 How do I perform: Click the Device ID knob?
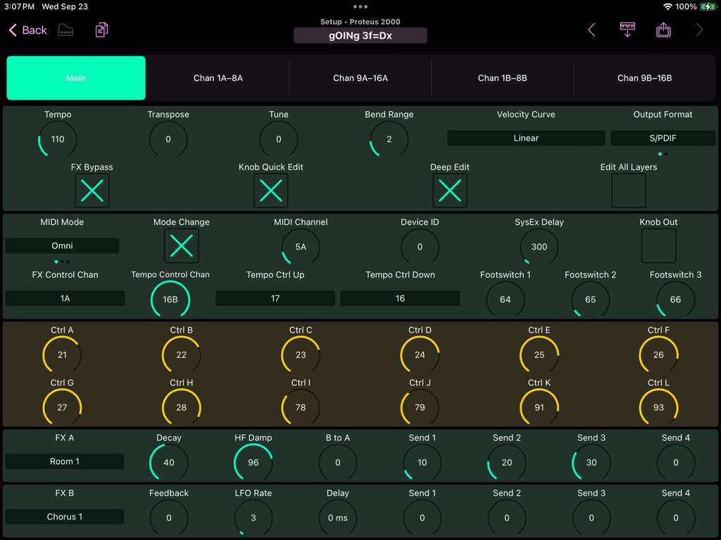[x=420, y=247]
